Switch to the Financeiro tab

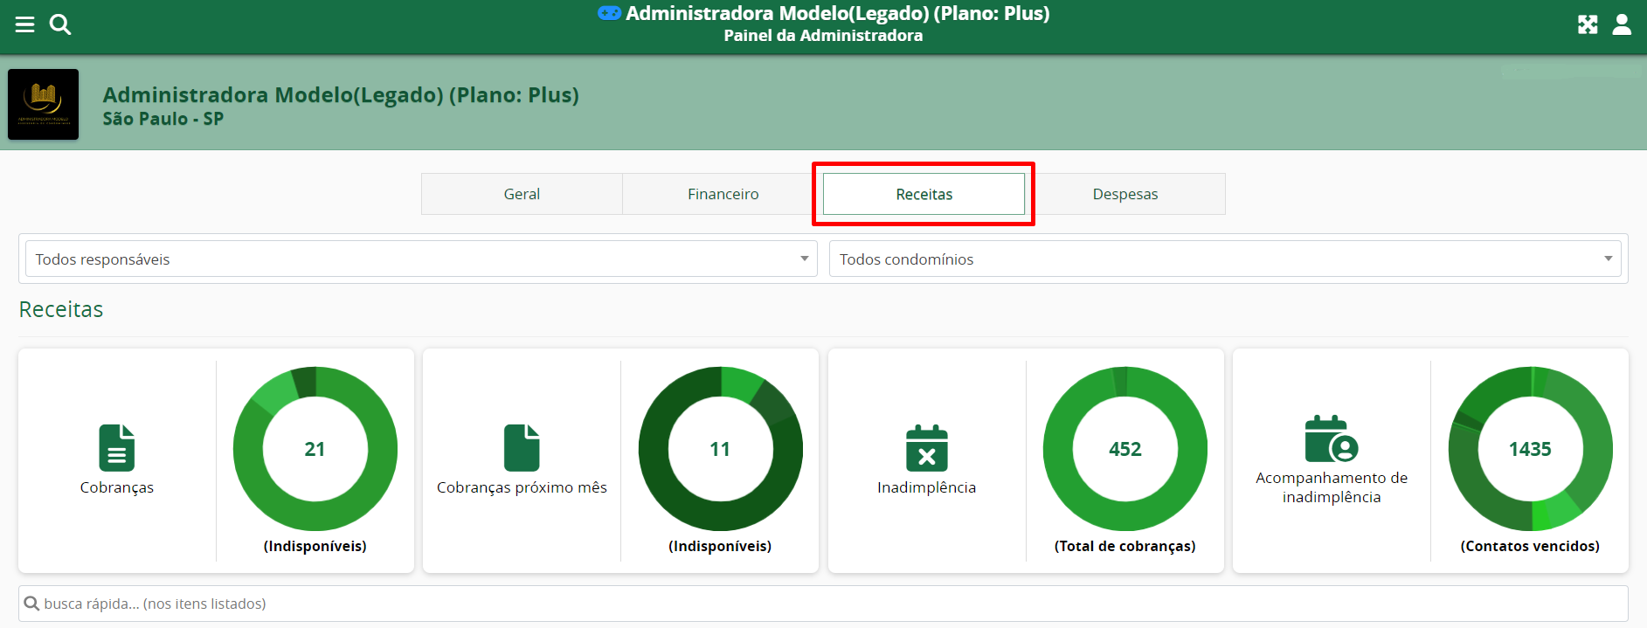pyautogui.click(x=723, y=194)
